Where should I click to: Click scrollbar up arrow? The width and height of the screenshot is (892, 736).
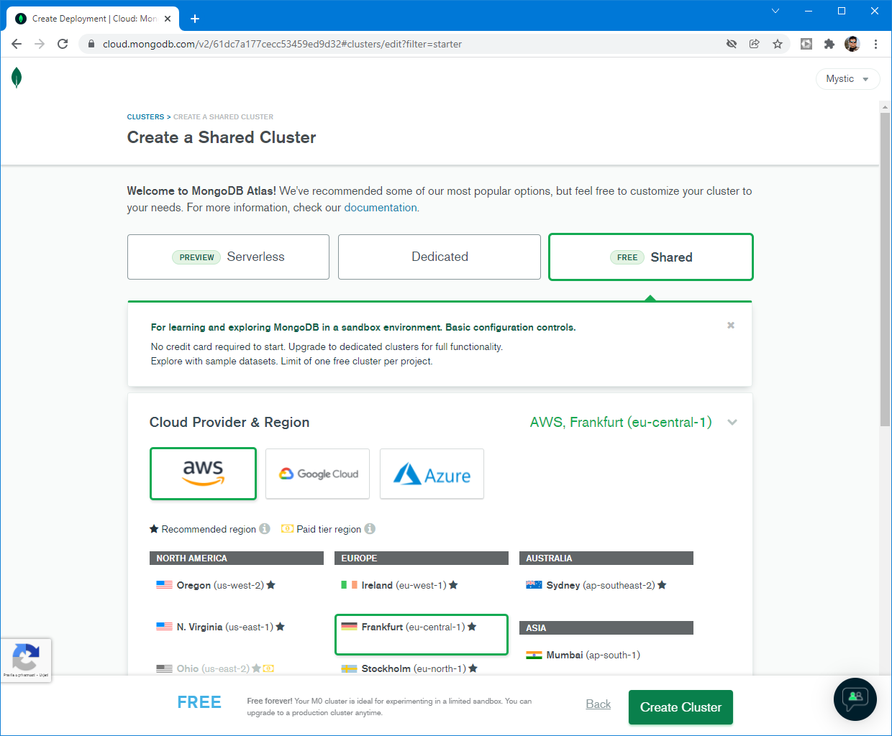point(885,107)
